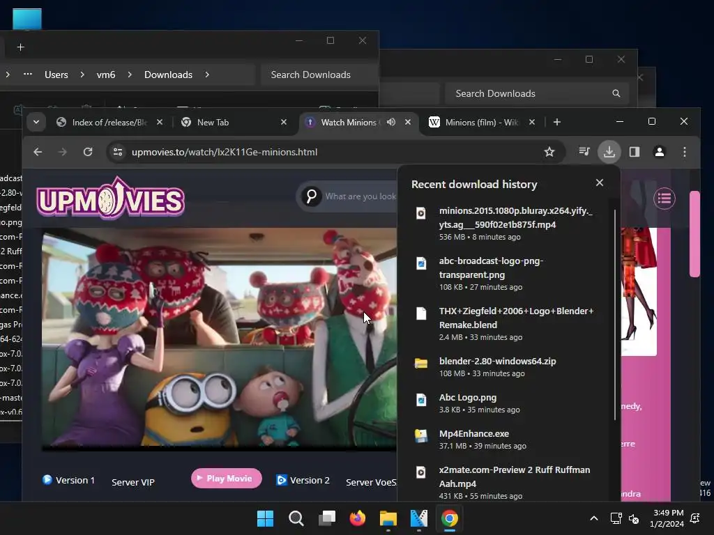
Task: Click installer icon of Mp4Enhance.exe
Action: click(421, 435)
